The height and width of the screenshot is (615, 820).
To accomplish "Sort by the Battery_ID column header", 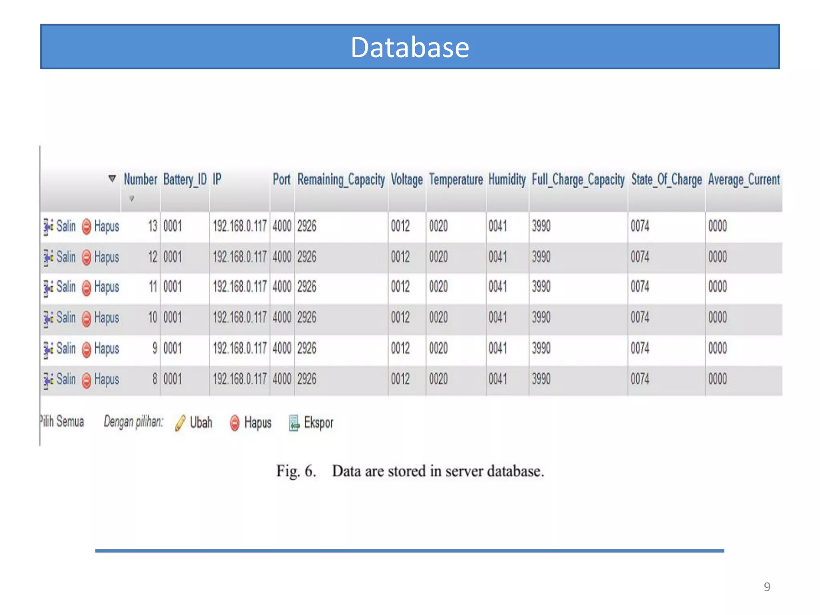I will point(185,179).
